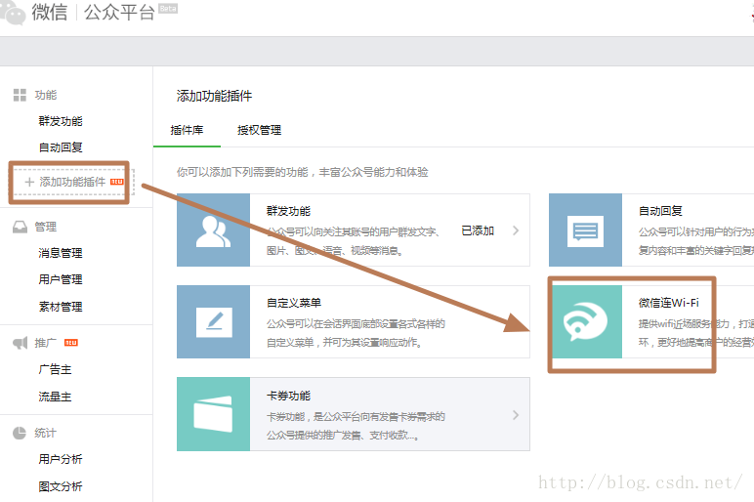The width and height of the screenshot is (754, 502).
Task: Click the 自定义菜单 card title
Action: (x=294, y=303)
